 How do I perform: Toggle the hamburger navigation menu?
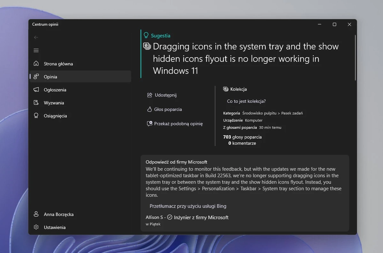[36, 50]
